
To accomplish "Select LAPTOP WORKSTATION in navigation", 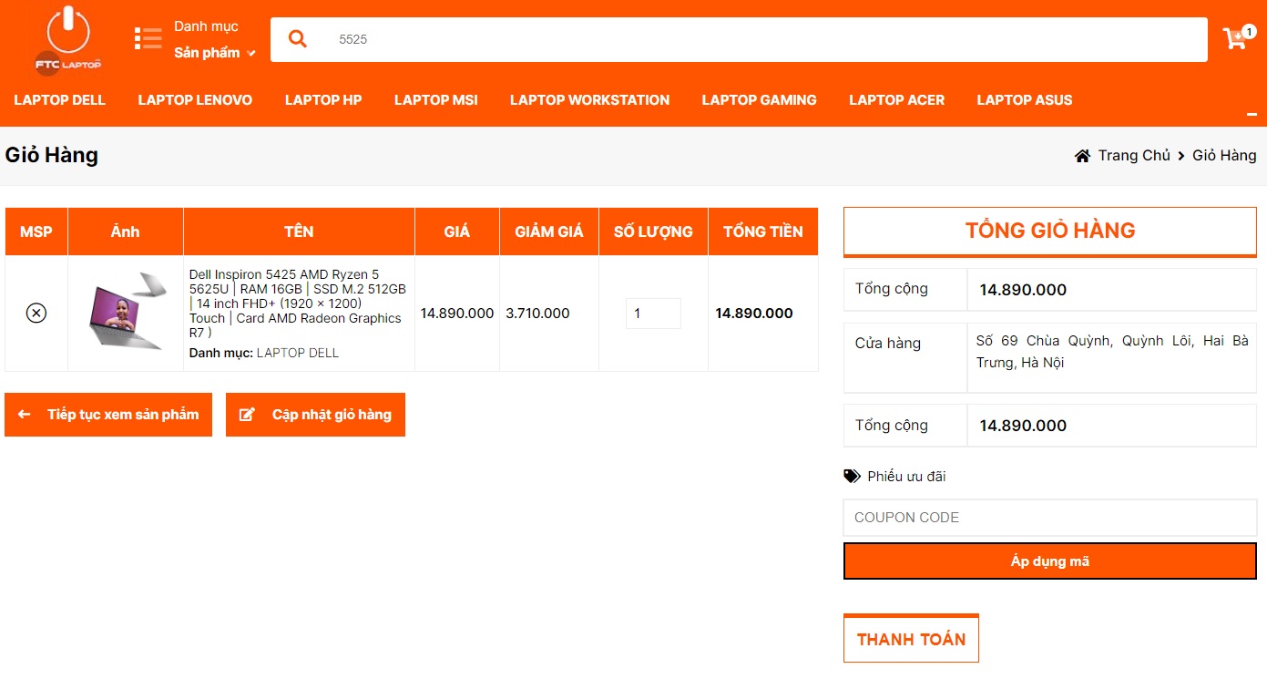I will click(x=589, y=100).
